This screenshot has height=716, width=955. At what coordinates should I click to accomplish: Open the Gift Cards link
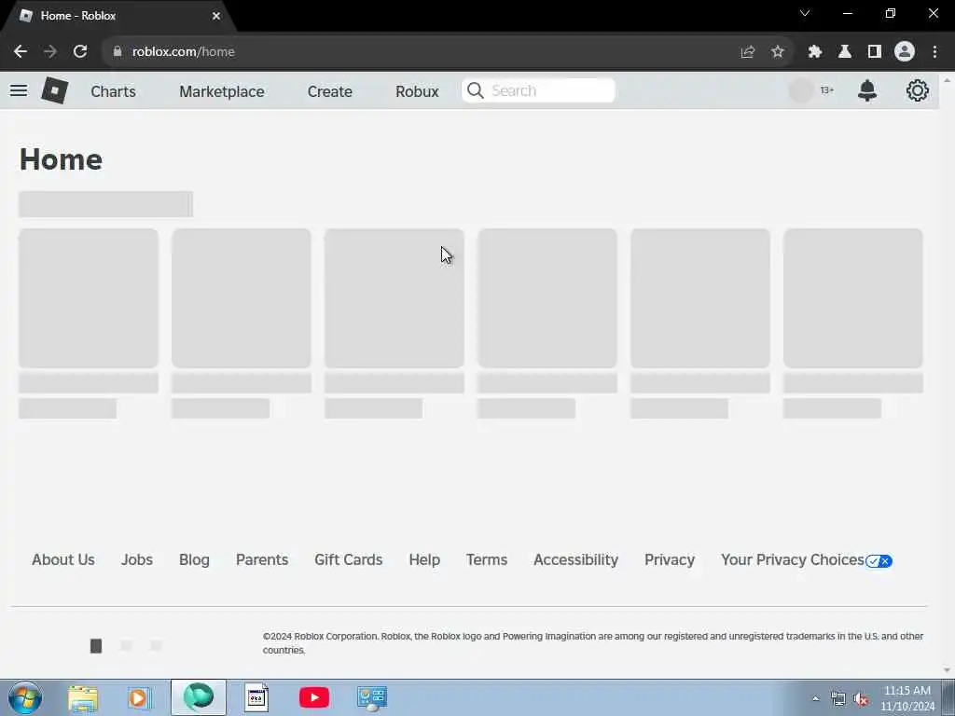coord(349,559)
